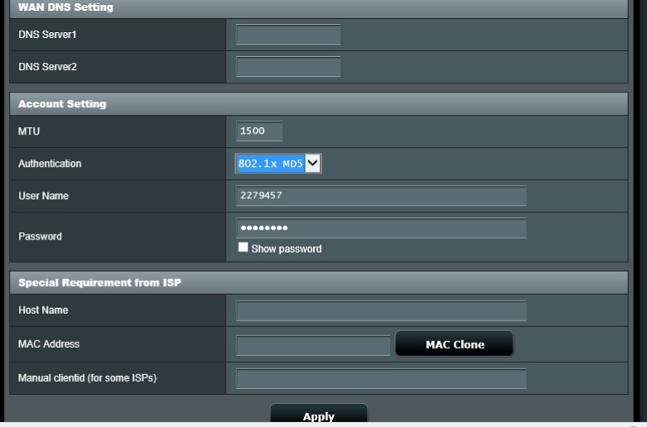Viewport: 647px width, 427px height.
Task: Click the Special Requirement from ISP header
Action: coord(99,282)
